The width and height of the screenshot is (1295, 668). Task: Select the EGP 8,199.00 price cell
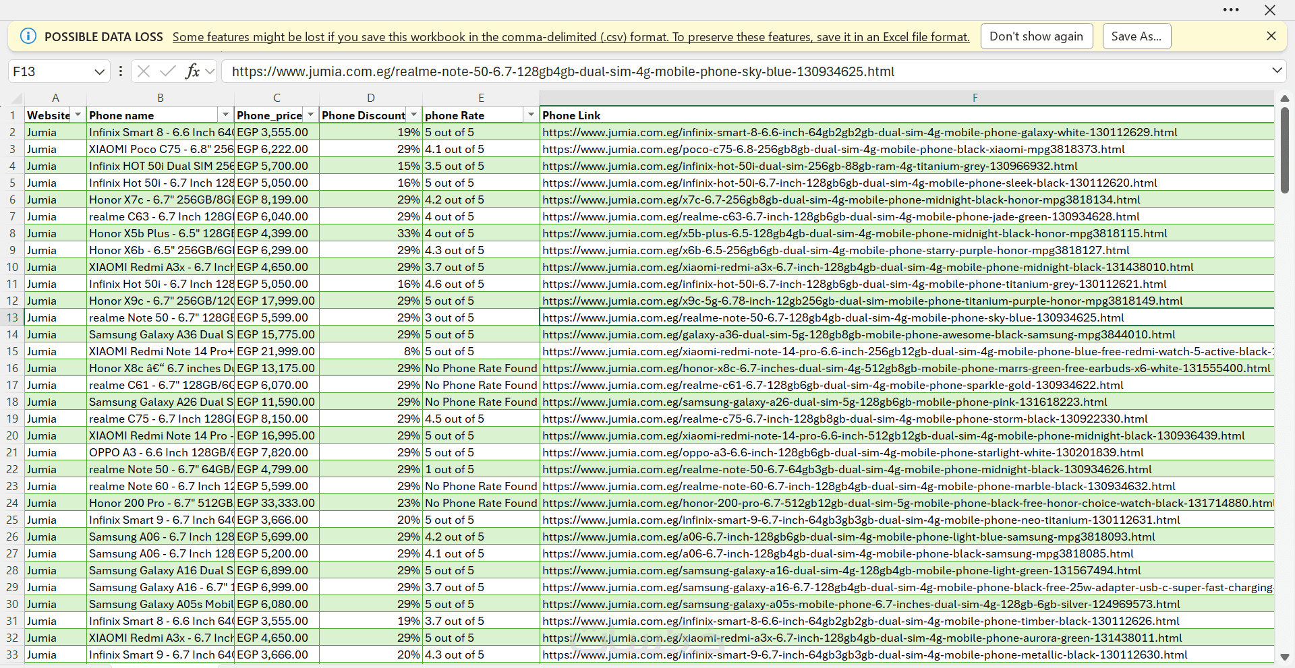point(277,200)
